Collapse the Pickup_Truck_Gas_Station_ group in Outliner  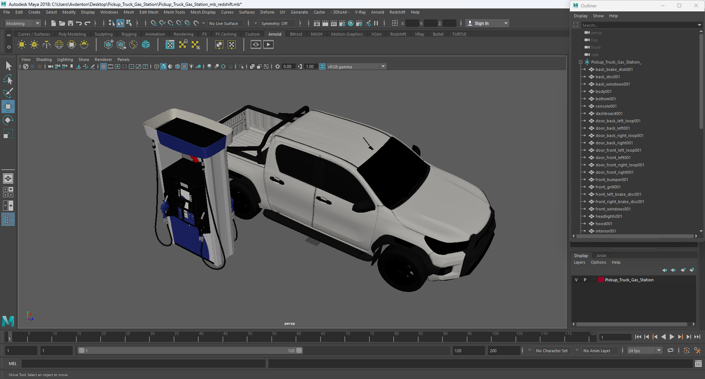(581, 62)
